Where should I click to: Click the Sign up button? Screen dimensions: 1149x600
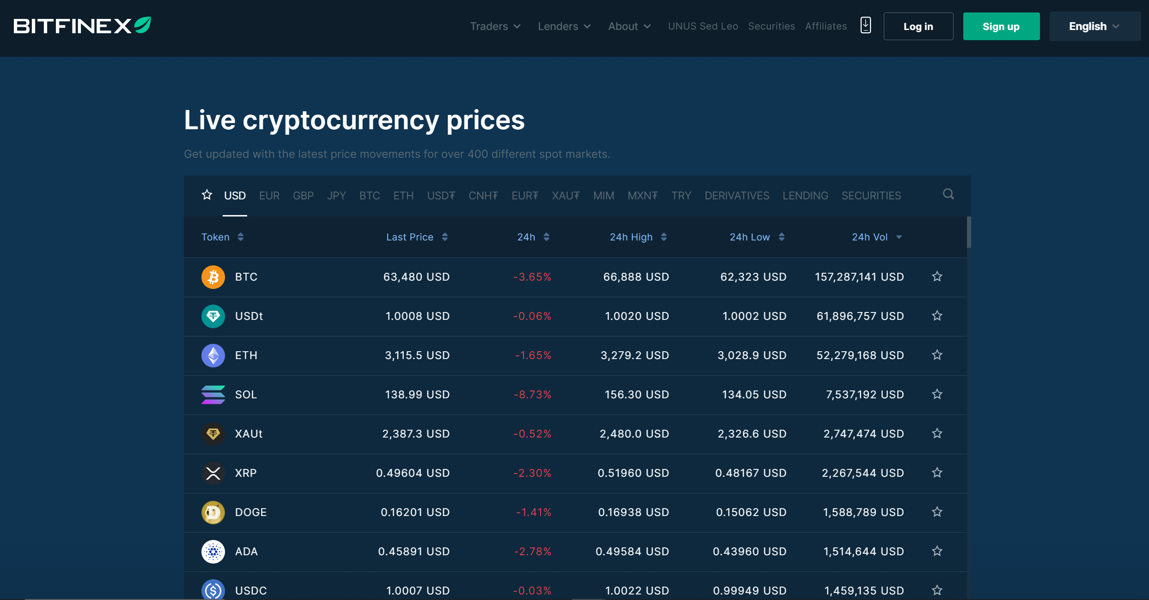1001,26
